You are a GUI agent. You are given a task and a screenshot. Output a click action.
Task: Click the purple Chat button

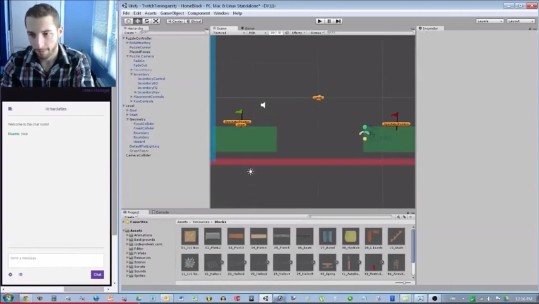coord(97,274)
